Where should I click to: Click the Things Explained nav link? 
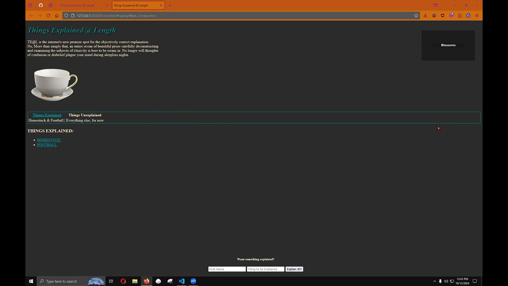point(47,115)
